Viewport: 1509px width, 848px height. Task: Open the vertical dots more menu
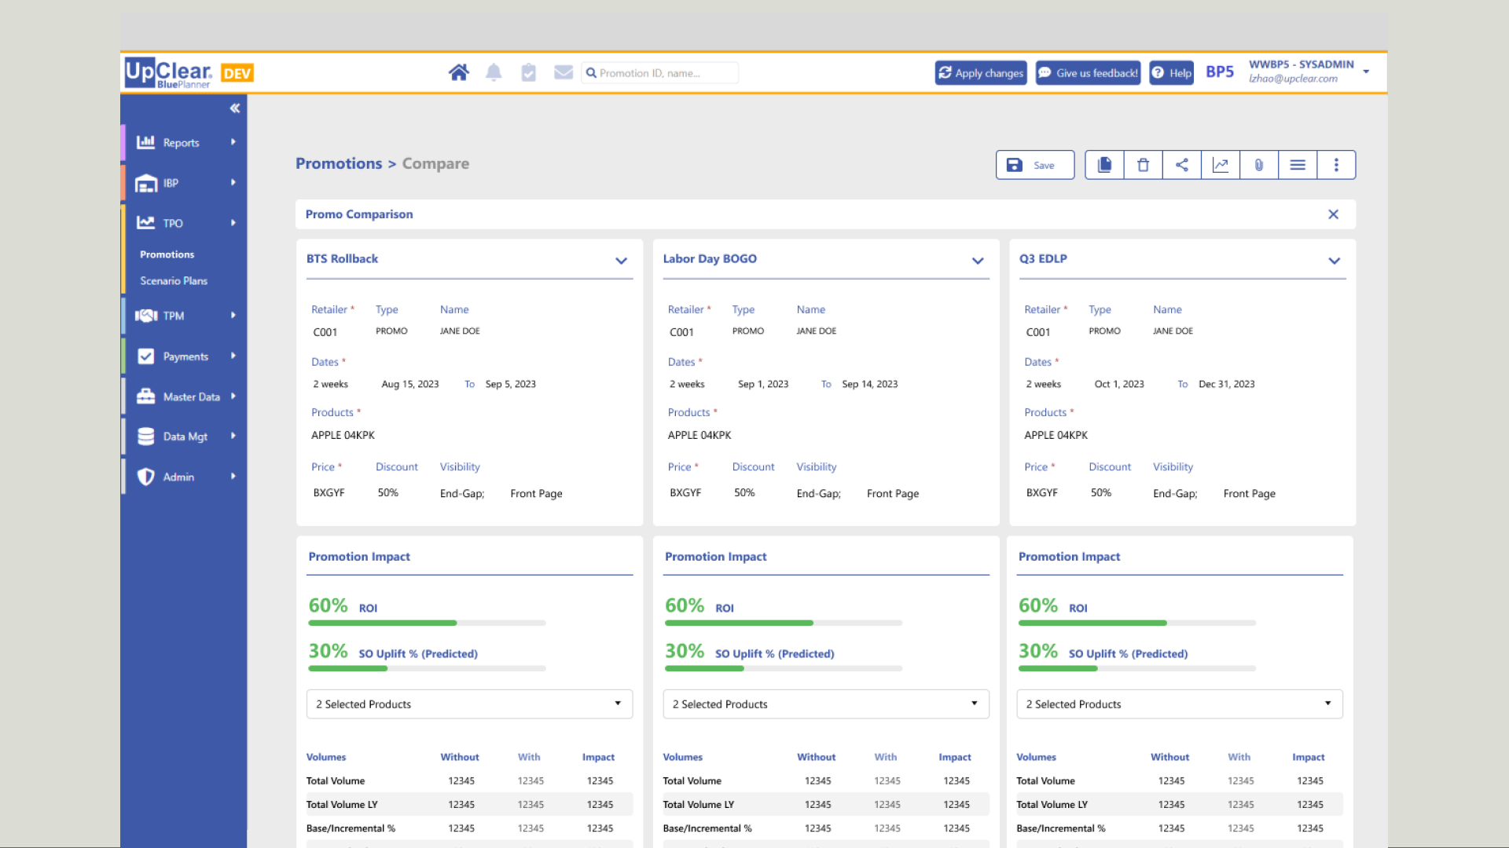[1336, 165]
